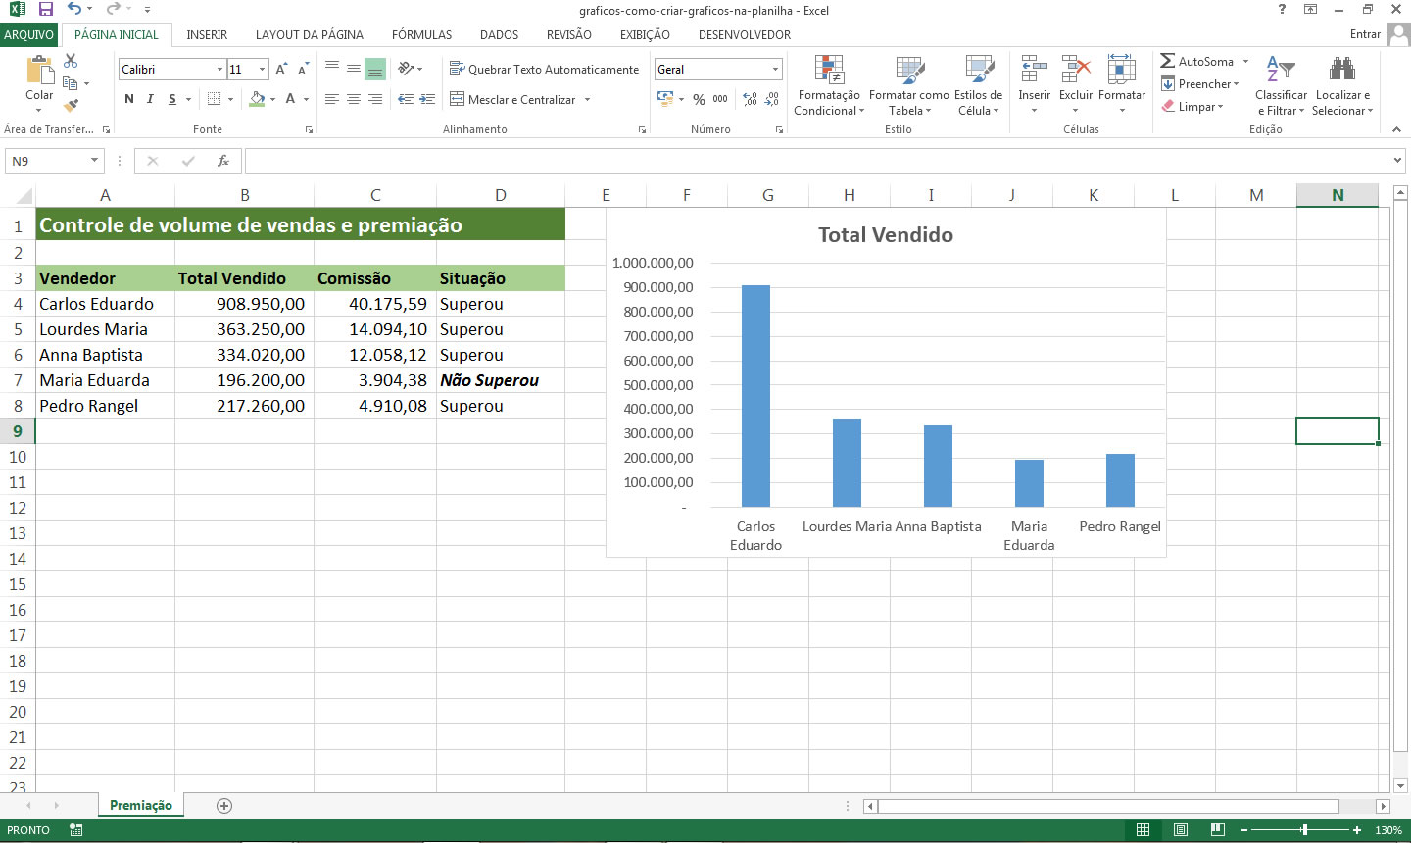Image resolution: width=1411 pixels, height=843 pixels.
Task: Click the zoom slider in status bar
Action: 1304,830
